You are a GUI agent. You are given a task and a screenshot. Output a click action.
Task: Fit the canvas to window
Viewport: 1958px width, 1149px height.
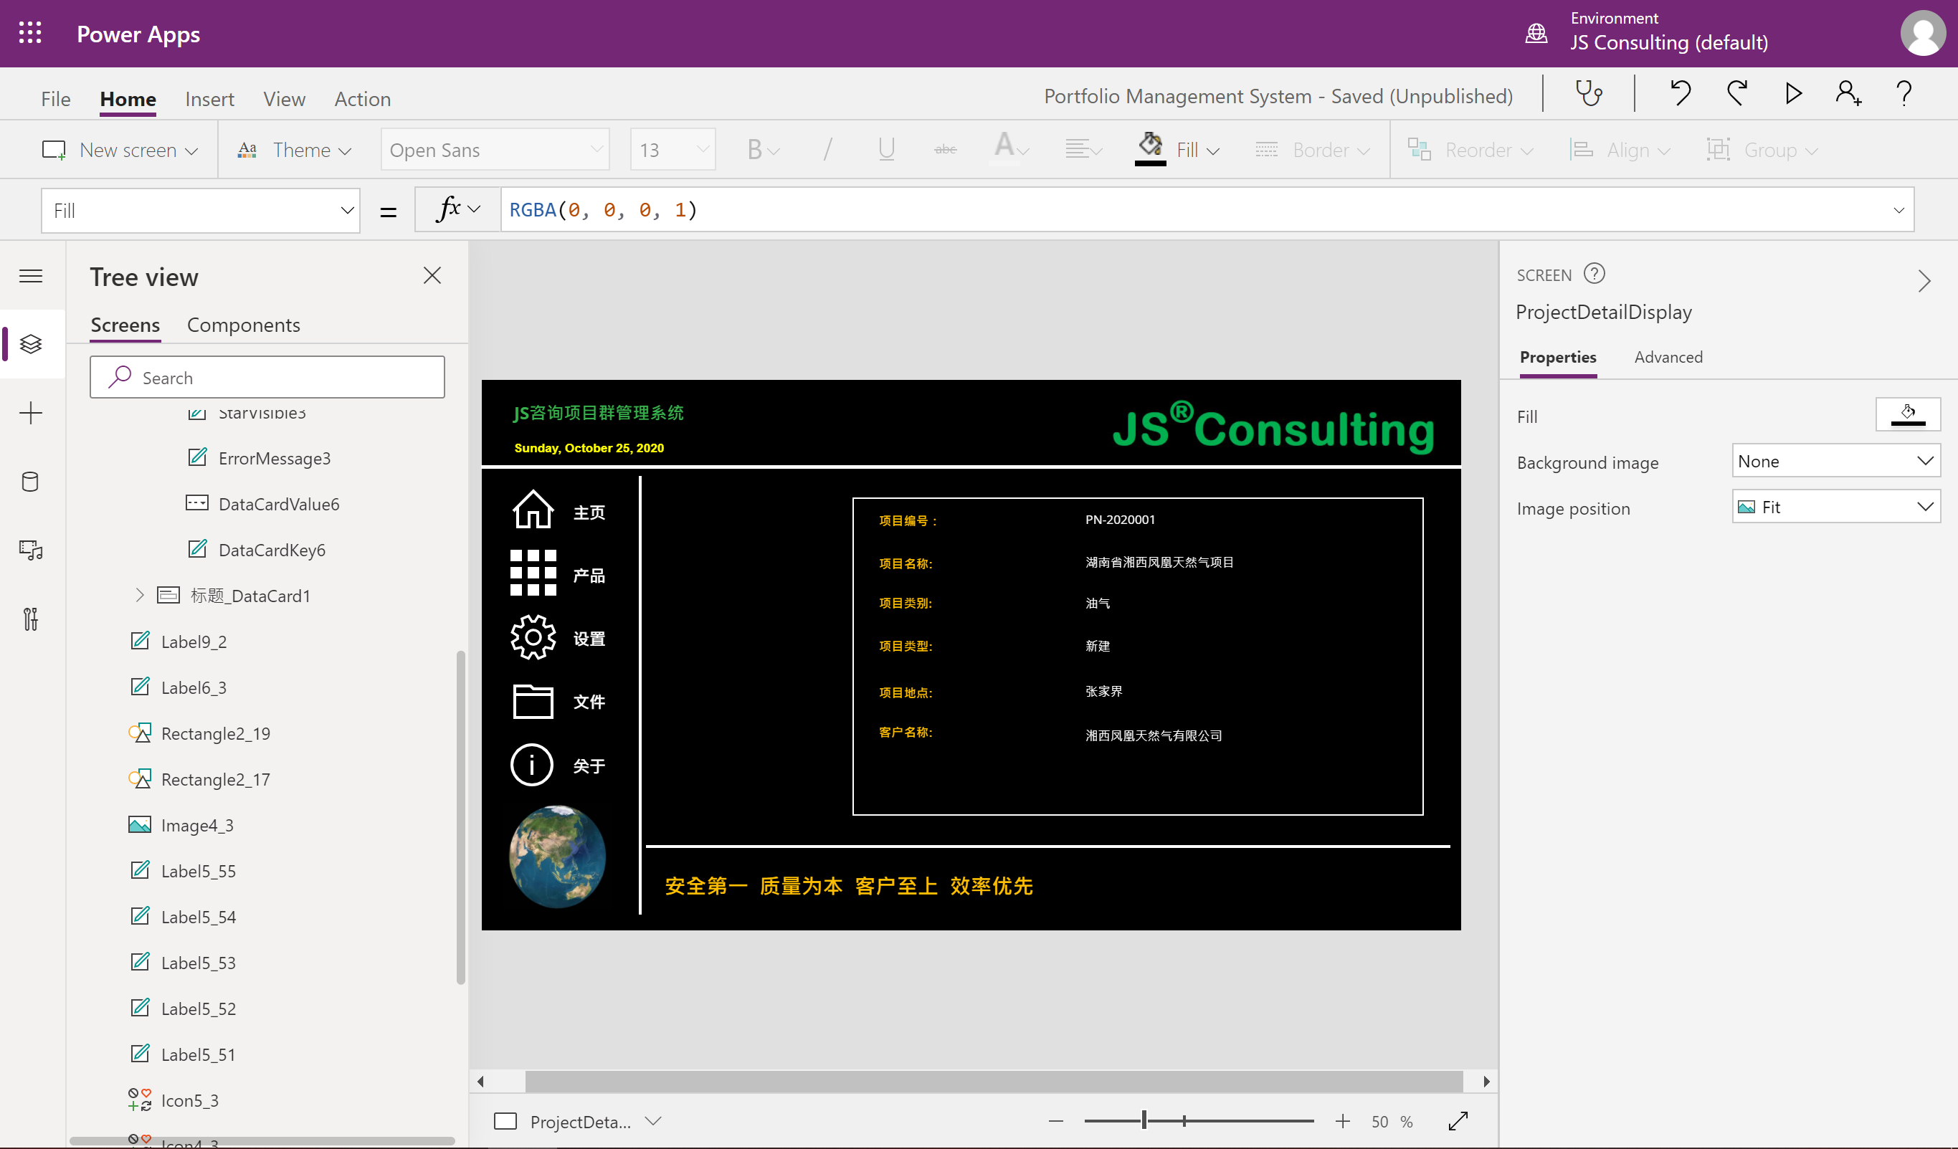[1458, 1121]
